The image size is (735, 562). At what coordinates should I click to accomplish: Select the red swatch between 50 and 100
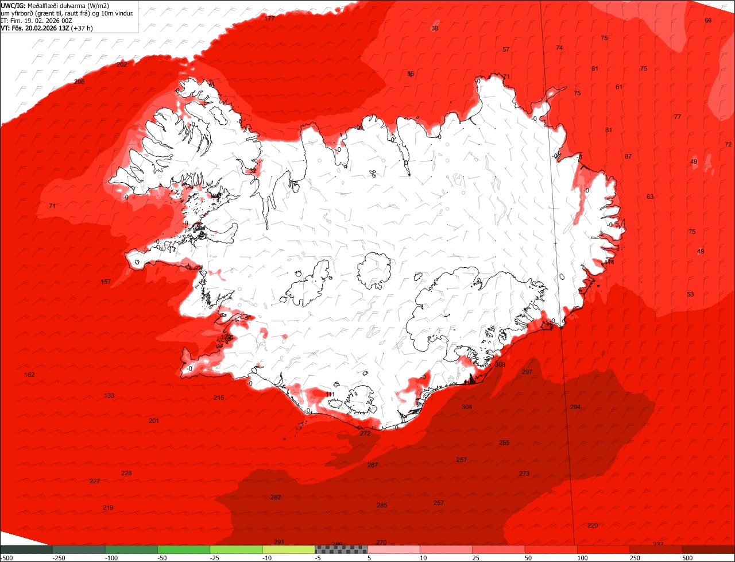[551, 549]
